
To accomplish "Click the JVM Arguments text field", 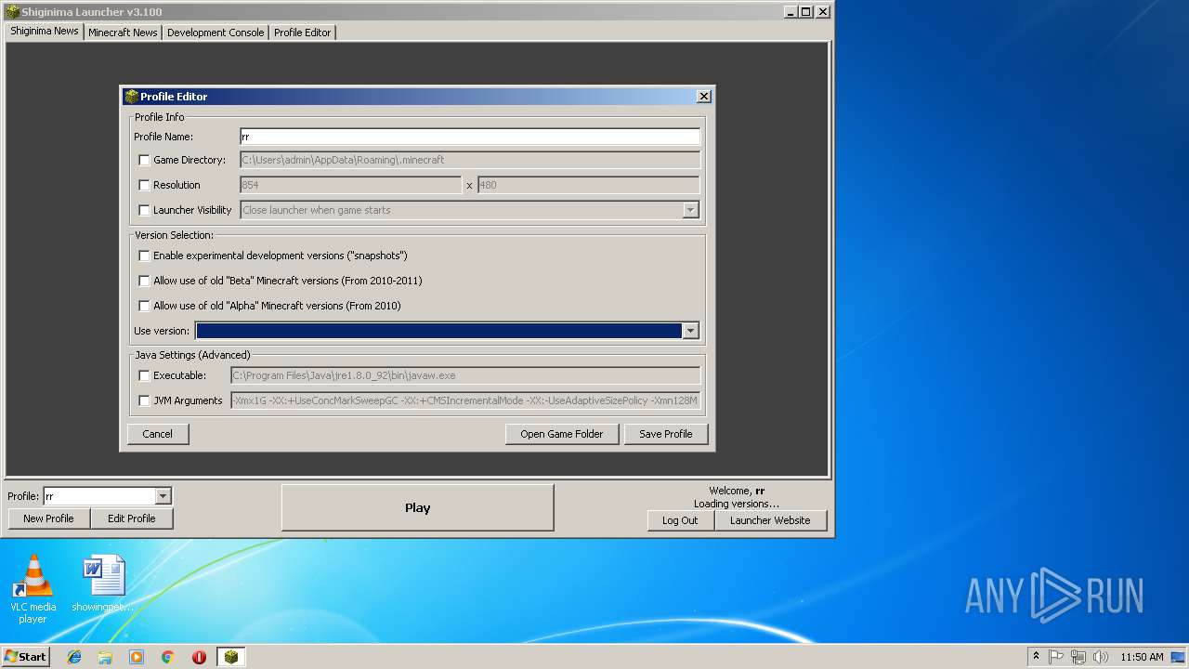I will pyautogui.click(x=465, y=400).
